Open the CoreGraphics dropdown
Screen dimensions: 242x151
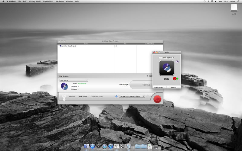click(166, 57)
